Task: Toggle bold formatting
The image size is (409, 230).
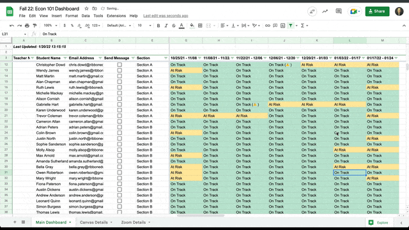Action: pos(158,26)
